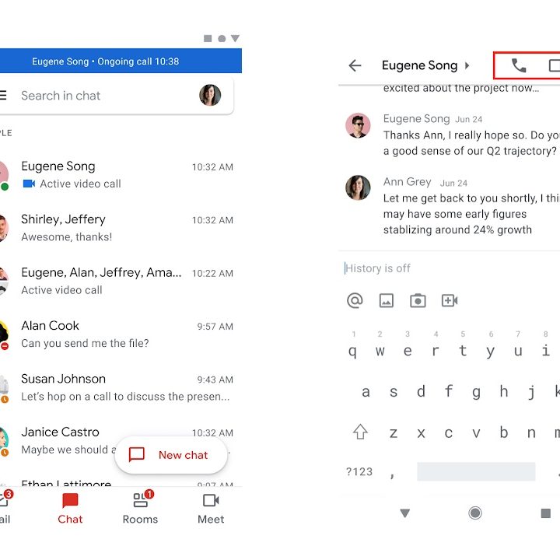The width and height of the screenshot is (560, 560).
Task: Switch to the Mail tab with 3 badge
Action: [5, 509]
